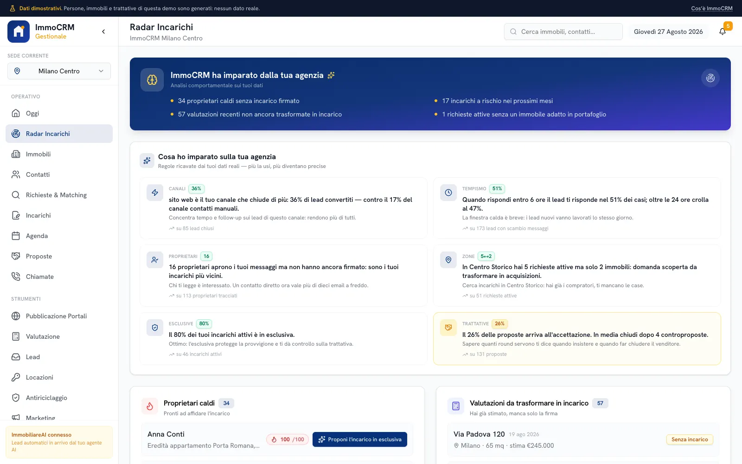Viewport: 742px width, 464px height.
Task: Click 'su 131 proposte' text
Action: pyautogui.click(x=488, y=354)
